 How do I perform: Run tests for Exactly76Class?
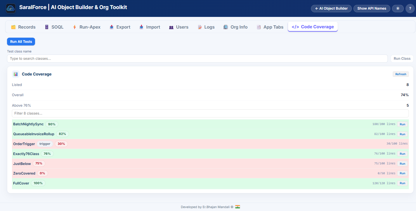point(402,154)
